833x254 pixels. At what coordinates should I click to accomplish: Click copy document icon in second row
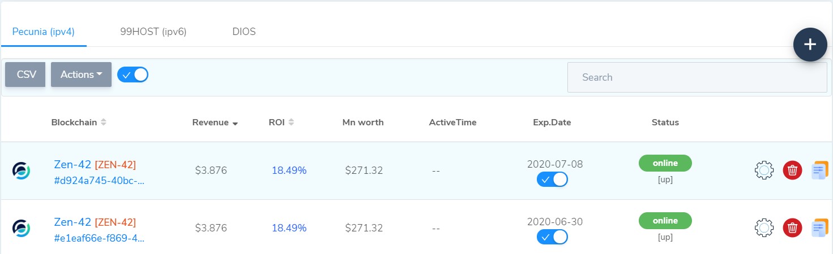[819, 228]
